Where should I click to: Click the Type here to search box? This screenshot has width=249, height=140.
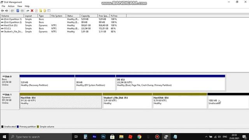coord(40,136)
